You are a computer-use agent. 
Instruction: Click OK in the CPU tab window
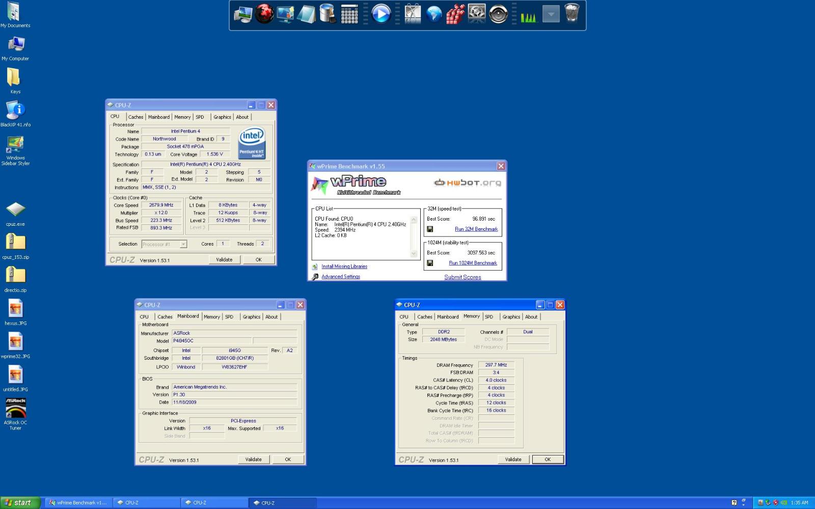point(258,259)
